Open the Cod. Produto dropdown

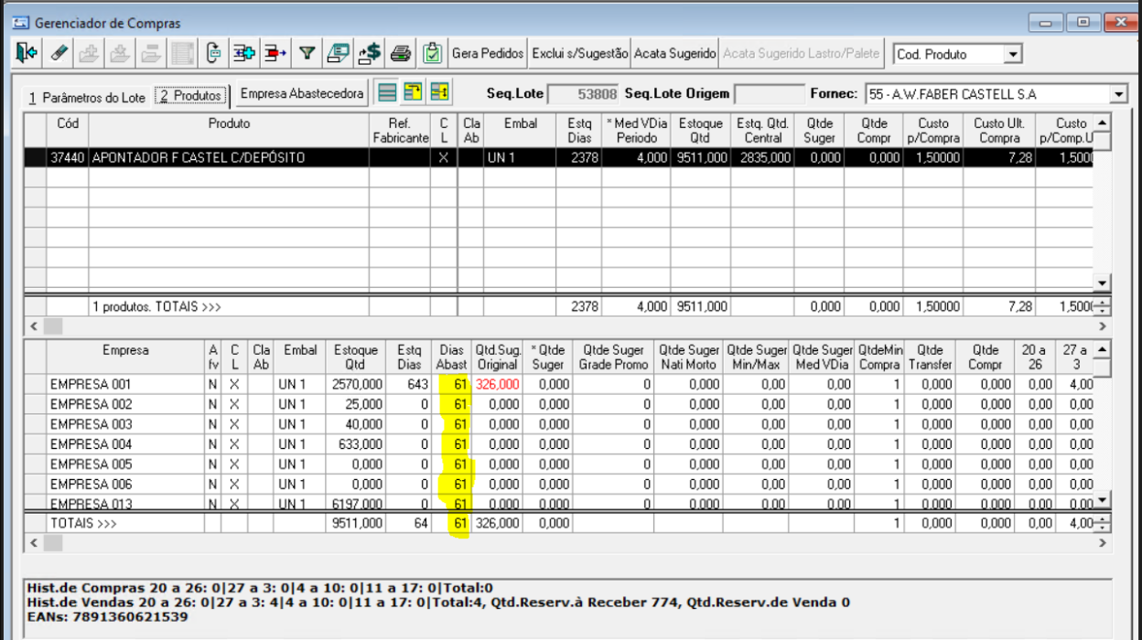pyautogui.click(x=1012, y=55)
